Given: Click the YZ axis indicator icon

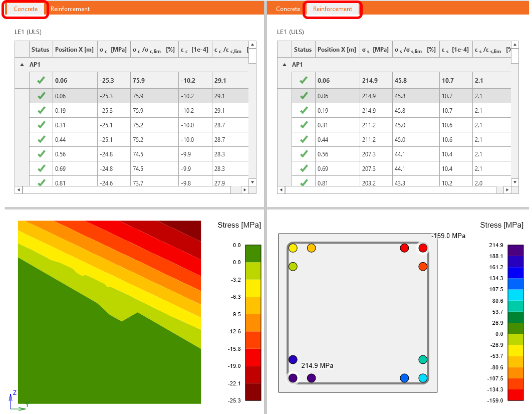Looking at the screenshot, I should click(17, 401).
